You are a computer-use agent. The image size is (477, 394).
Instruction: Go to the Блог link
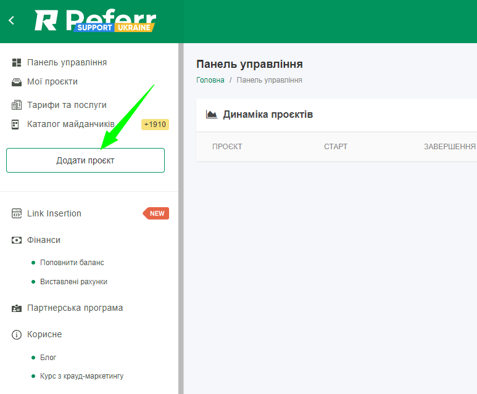48,358
